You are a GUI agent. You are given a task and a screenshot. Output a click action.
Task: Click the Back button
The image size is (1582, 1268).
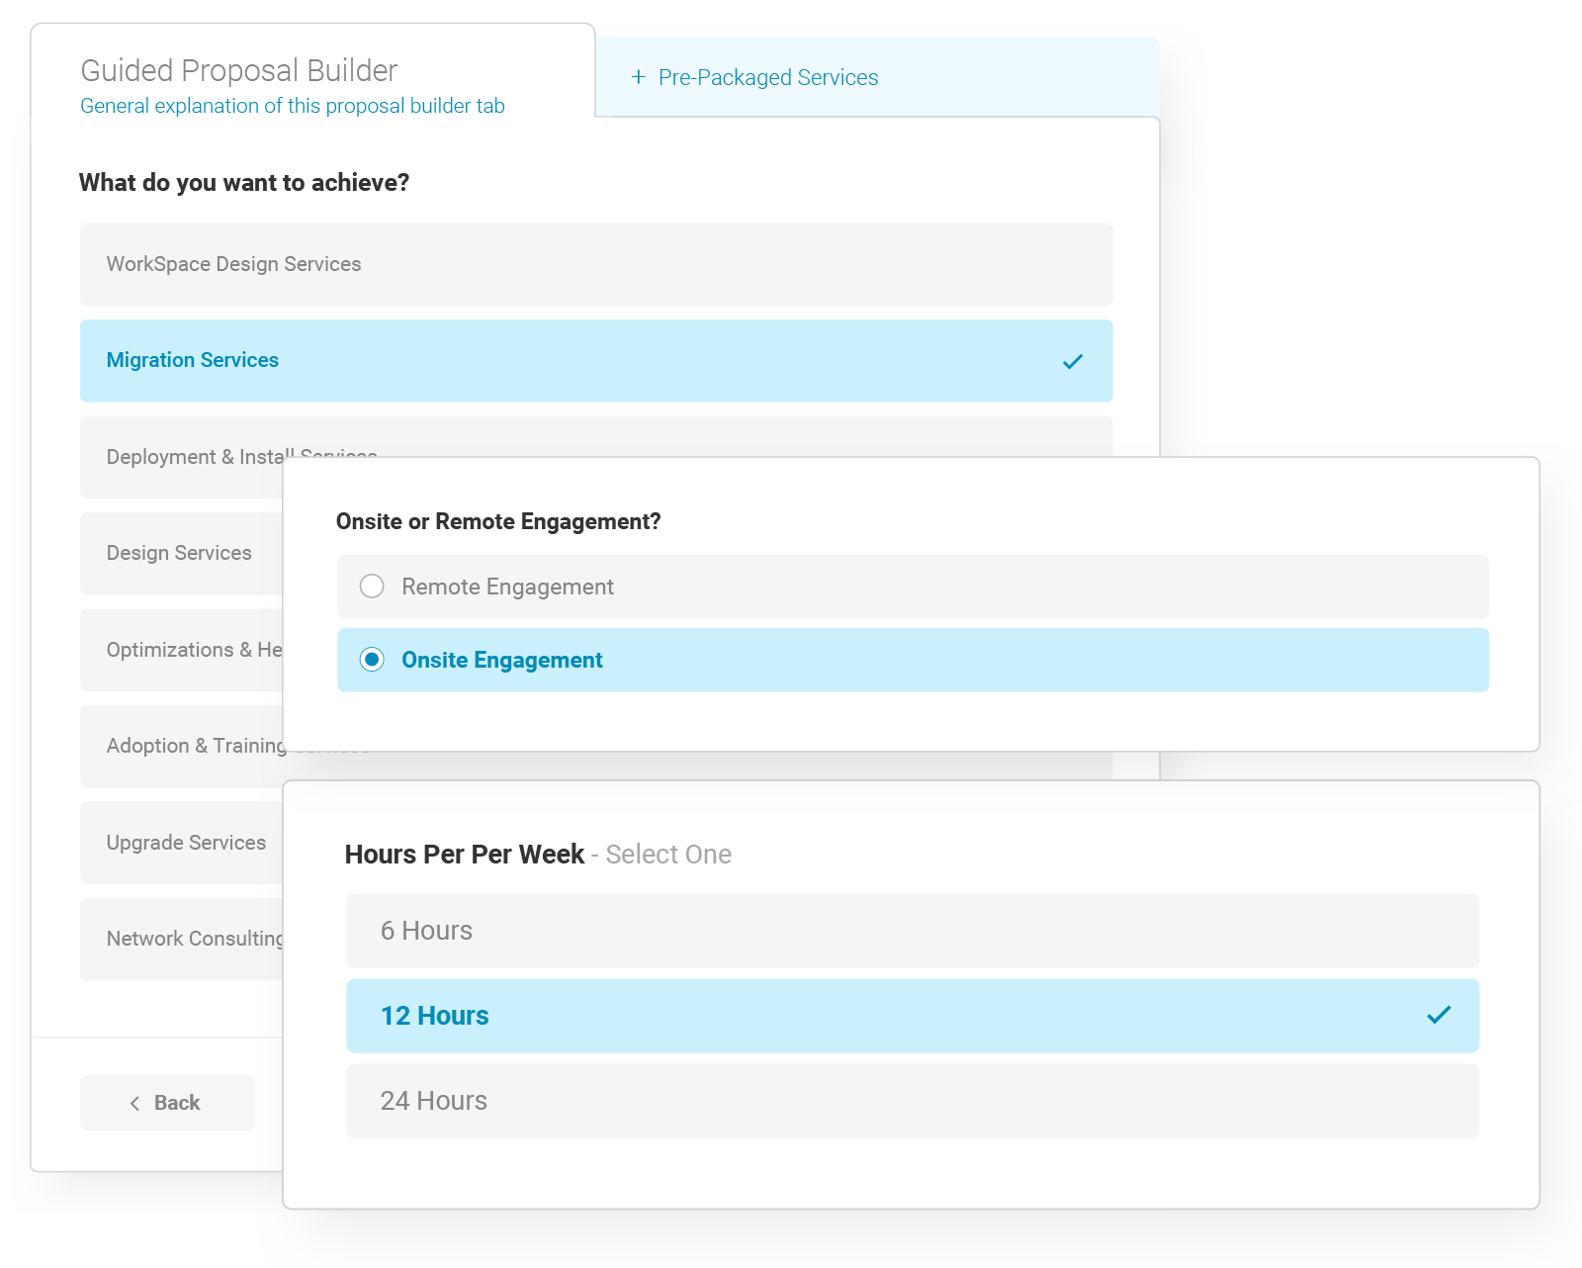click(166, 1102)
